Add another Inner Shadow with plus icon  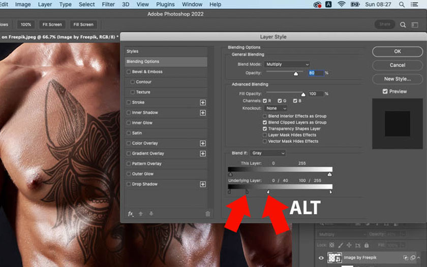click(203, 113)
